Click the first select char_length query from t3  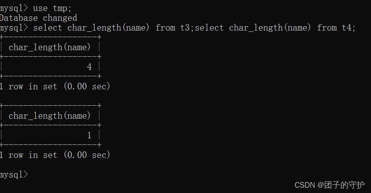[113, 28]
